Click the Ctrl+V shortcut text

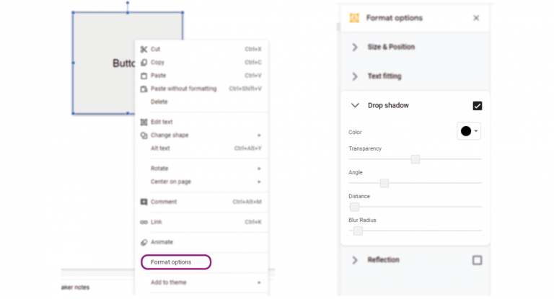click(253, 76)
